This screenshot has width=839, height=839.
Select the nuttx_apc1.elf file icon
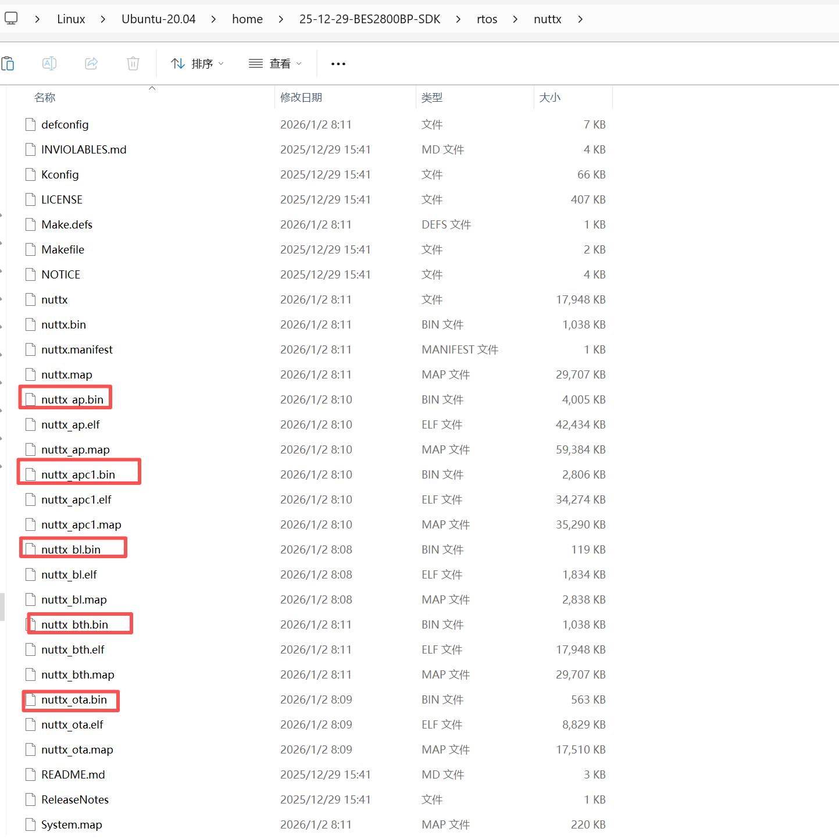31,499
